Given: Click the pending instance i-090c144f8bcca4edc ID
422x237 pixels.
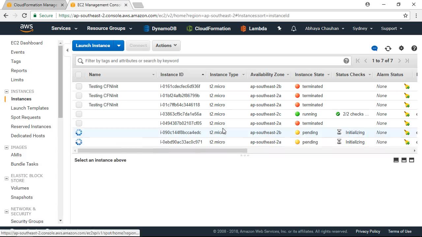Looking at the screenshot, I should [x=181, y=133].
